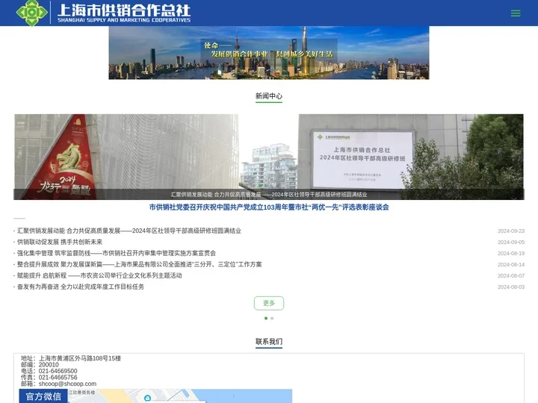Viewport: 538px width, 403px height.
Task: Open headline about 党成立103周年 座谈会
Action: pyautogui.click(x=269, y=207)
